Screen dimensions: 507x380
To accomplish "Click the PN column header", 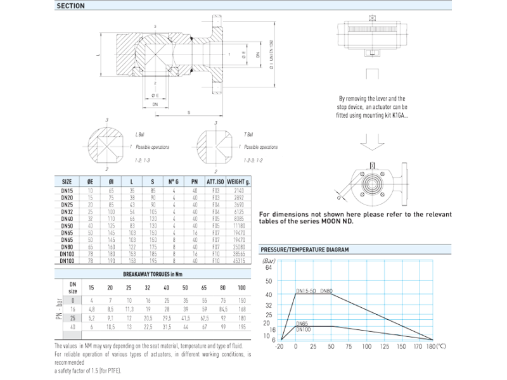I will (193, 181).
